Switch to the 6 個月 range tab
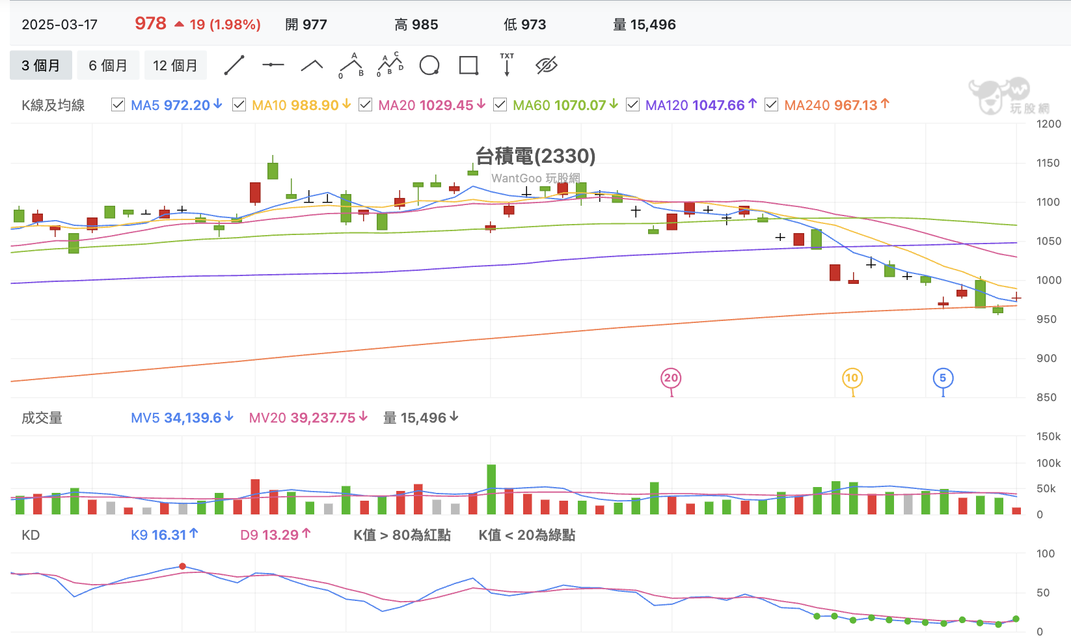 (x=108, y=65)
